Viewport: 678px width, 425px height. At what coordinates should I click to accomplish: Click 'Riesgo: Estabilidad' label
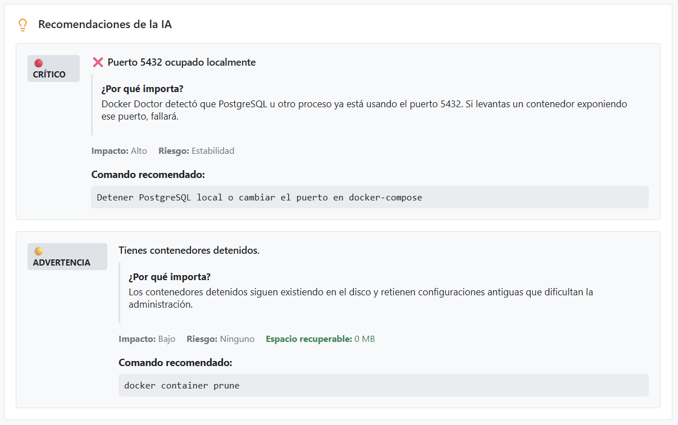196,151
